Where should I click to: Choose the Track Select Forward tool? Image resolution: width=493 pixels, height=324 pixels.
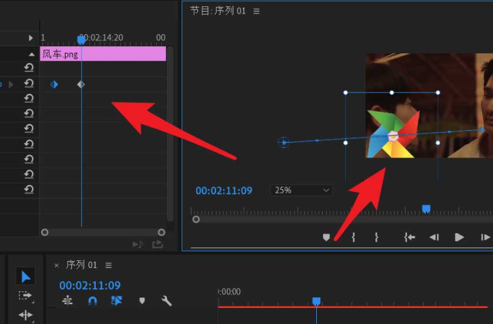click(x=25, y=296)
